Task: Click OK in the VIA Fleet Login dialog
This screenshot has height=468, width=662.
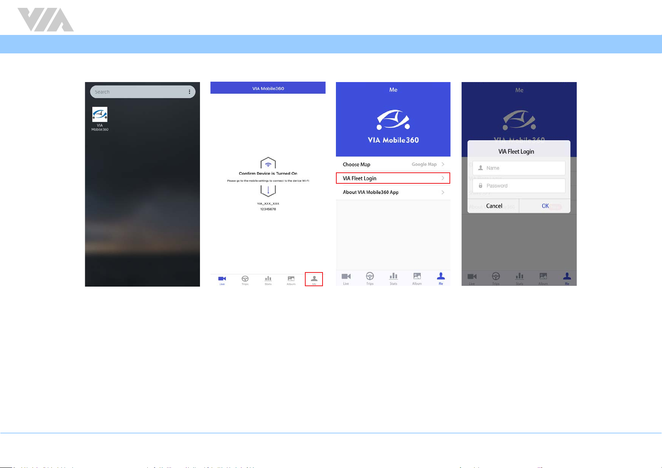Action: tap(545, 206)
